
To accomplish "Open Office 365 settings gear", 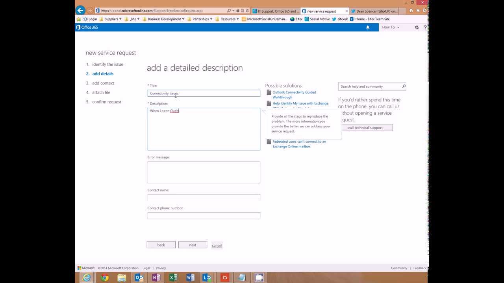I will click(x=417, y=27).
